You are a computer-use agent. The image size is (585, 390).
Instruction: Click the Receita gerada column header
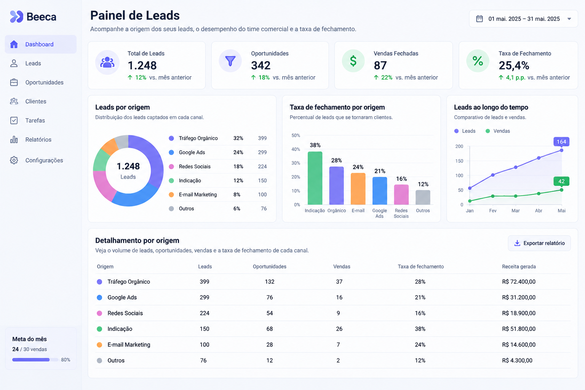tap(519, 267)
